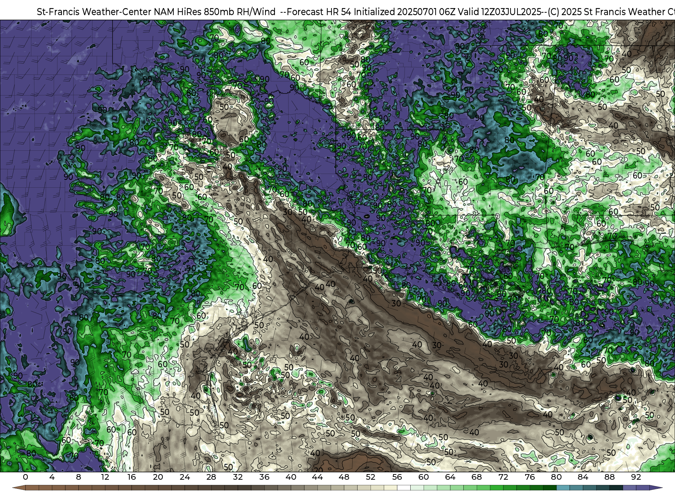The width and height of the screenshot is (675, 492).
Task: Click the light teal 80–82 colorbar swatch
Action: 563,488
